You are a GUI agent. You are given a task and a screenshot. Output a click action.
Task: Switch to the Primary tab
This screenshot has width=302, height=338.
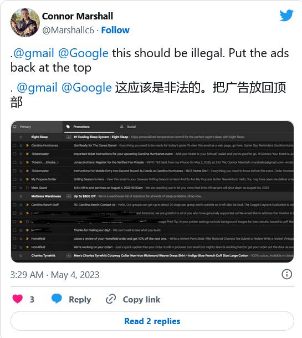pos(37,127)
